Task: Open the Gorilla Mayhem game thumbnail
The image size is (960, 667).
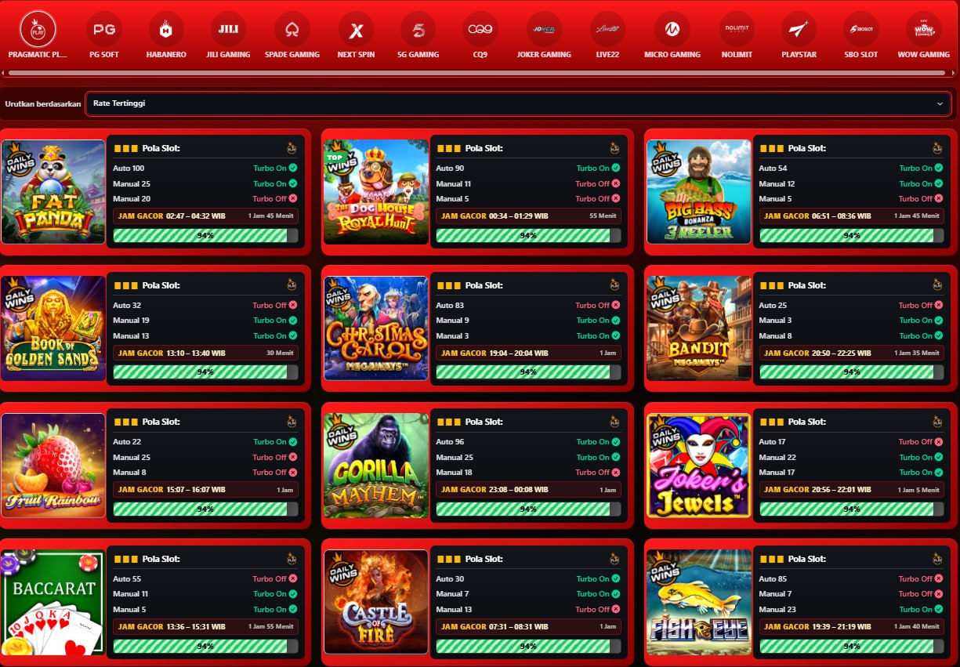Action: [x=376, y=466]
